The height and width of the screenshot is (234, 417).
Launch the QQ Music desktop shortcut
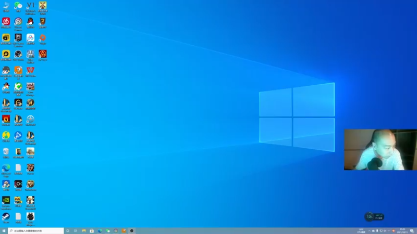[6, 136]
